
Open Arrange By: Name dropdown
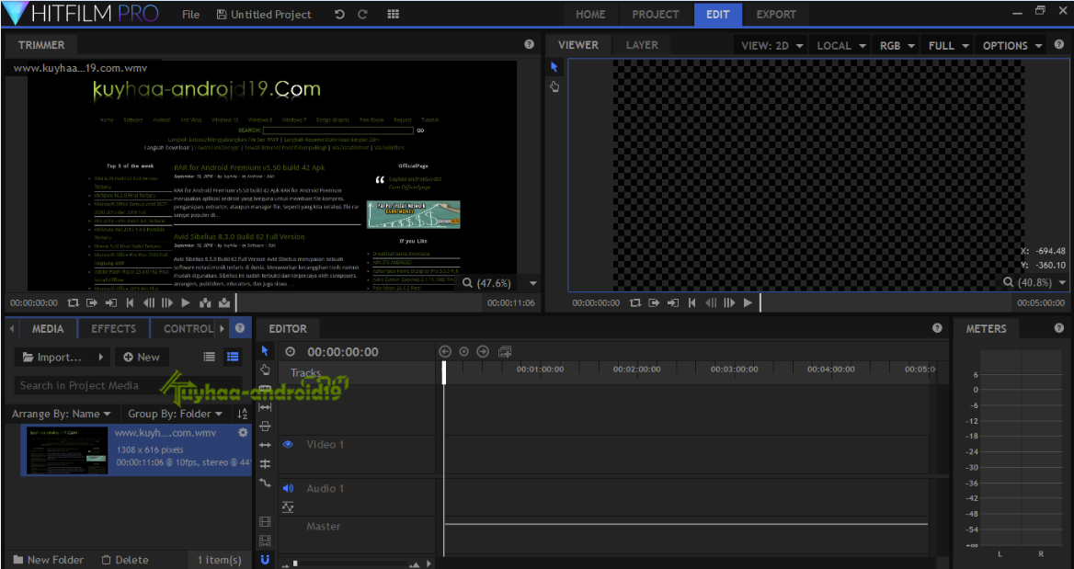pos(62,414)
